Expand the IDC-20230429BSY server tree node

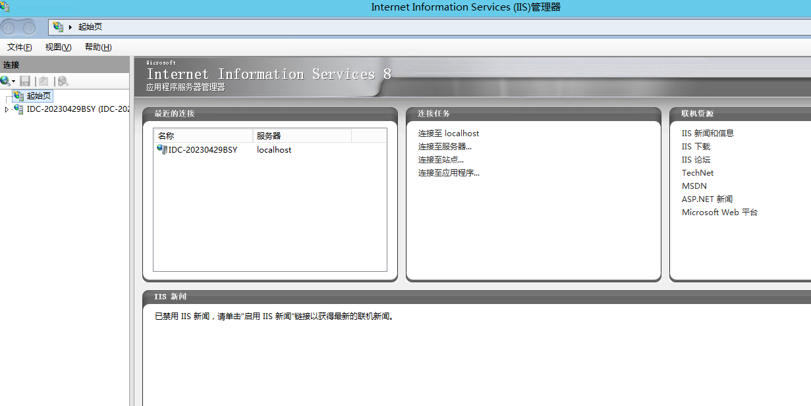tap(7, 110)
